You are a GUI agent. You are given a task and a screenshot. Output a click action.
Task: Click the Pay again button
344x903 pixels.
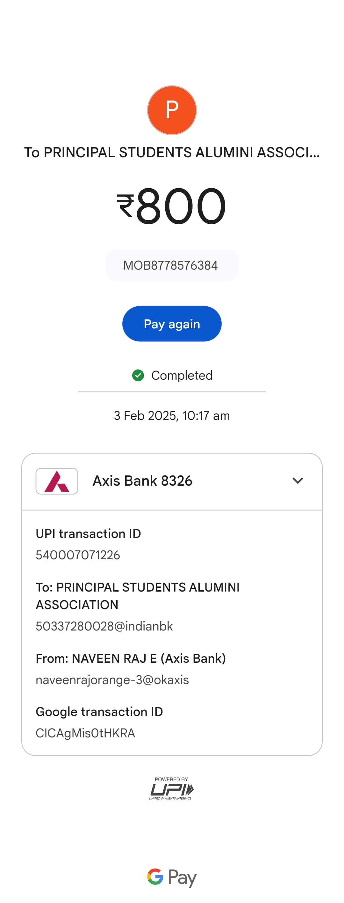172,324
